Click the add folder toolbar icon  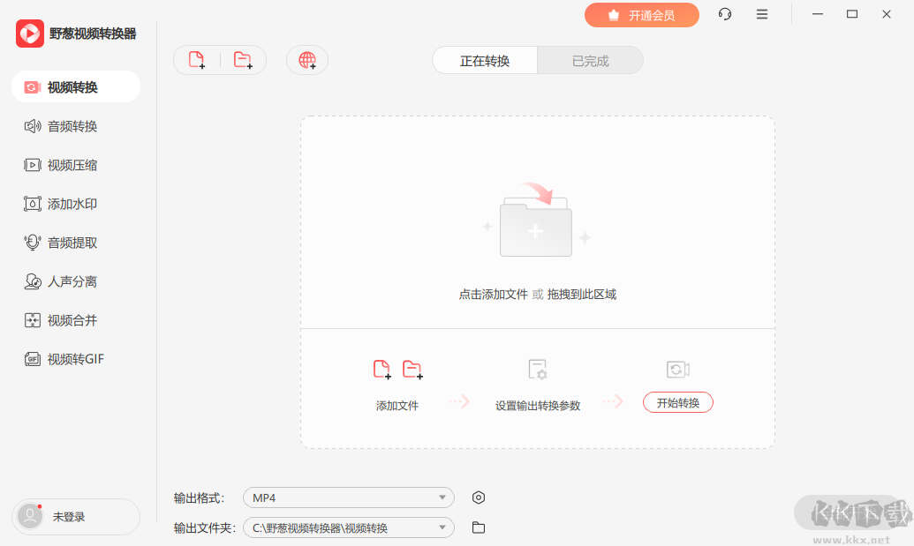click(x=245, y=59)
